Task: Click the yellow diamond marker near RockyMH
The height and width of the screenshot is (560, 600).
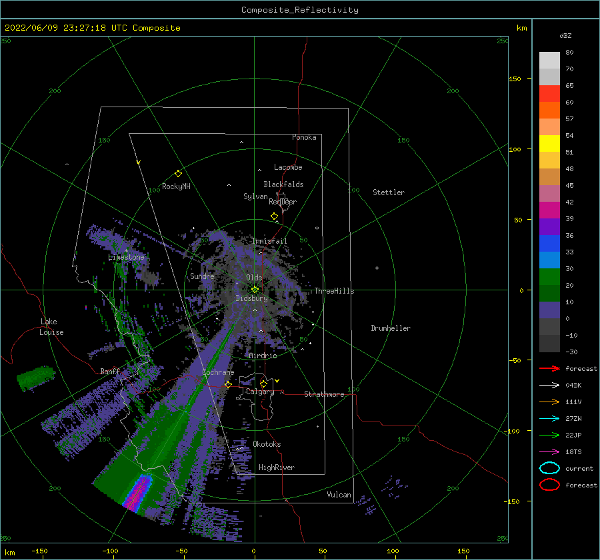Action: tap(178, 174)
